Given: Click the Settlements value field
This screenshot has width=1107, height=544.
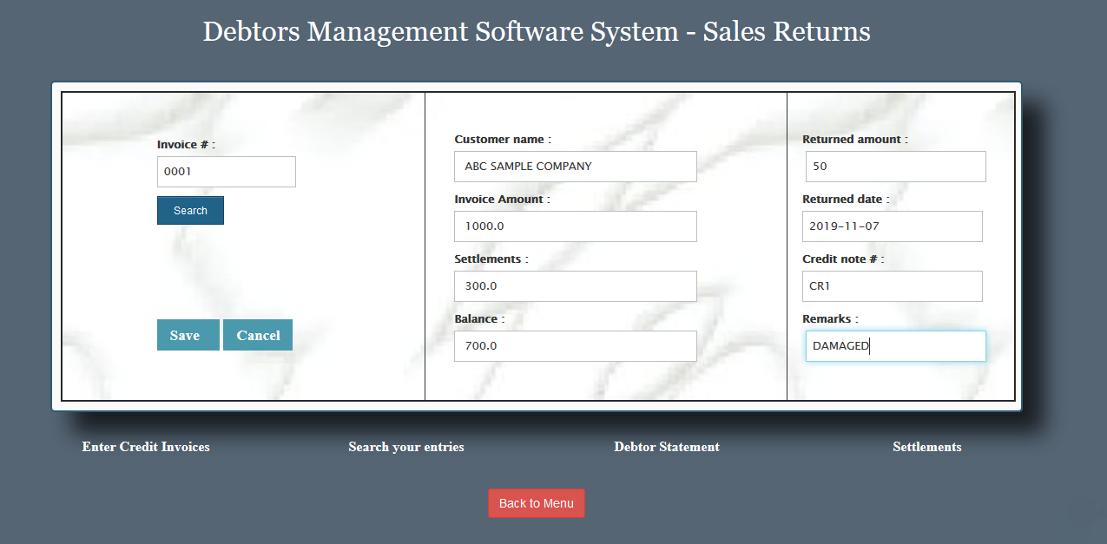Looking at the screenshot, I should coord(576,286).
